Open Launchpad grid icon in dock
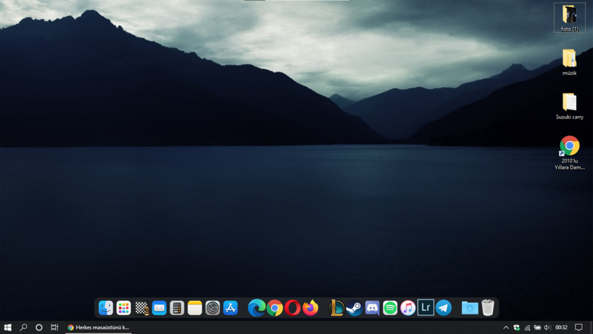The height and width of the screenshot is (334, 593). click(x=123, y=308)
